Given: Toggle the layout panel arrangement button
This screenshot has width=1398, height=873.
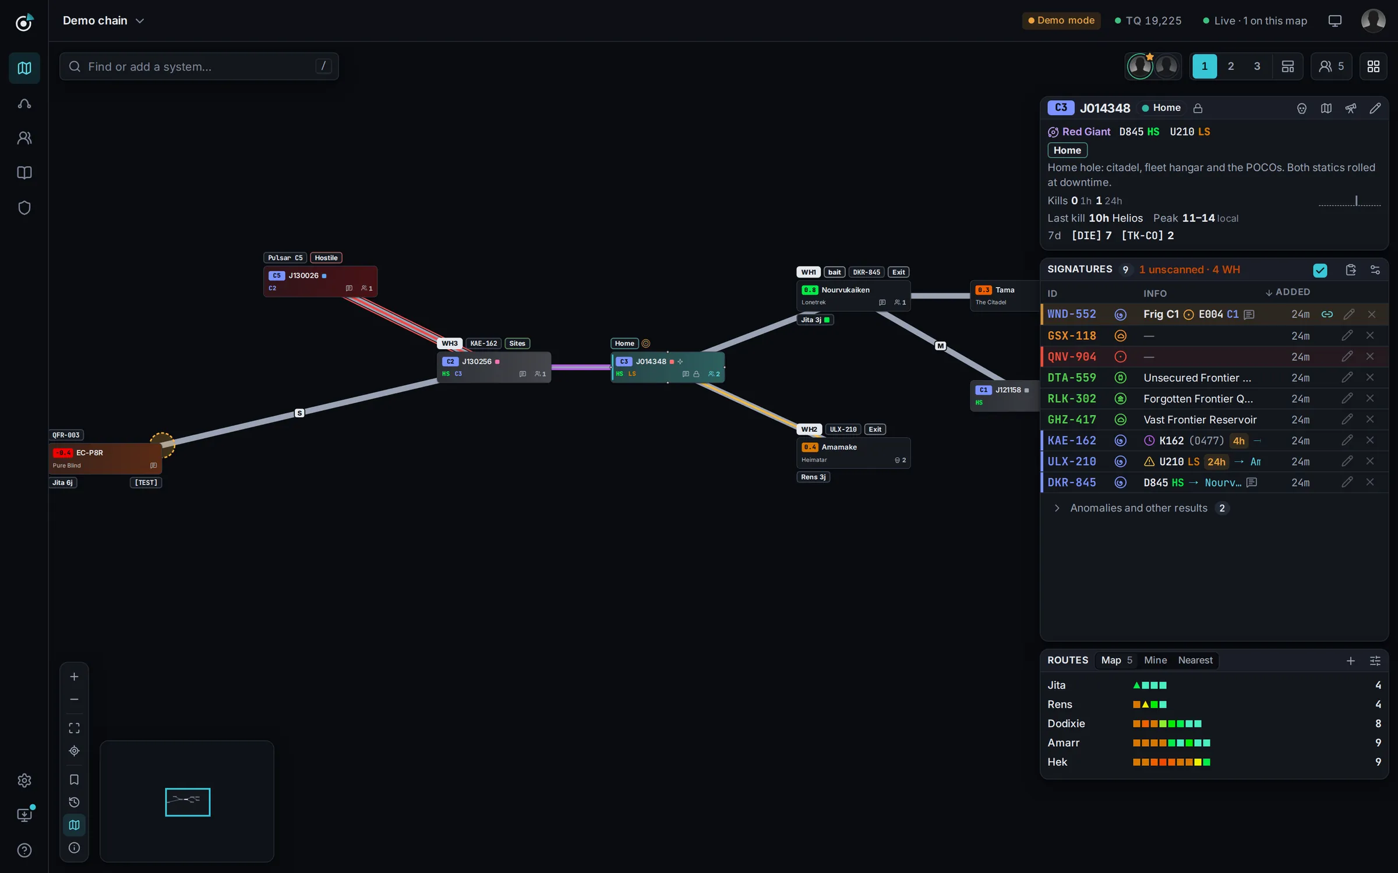Looking at the screenshot, I should tap(1287, 66).
